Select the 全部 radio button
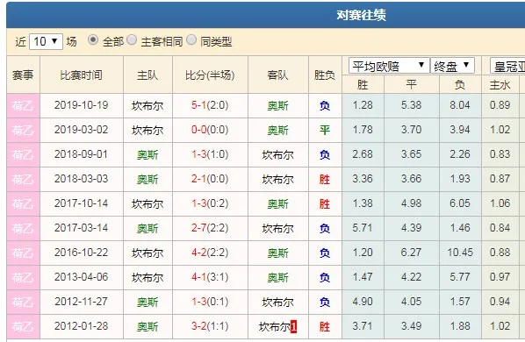Image resolution: width=525 pixels, height=342 pixels. point(93,40)
